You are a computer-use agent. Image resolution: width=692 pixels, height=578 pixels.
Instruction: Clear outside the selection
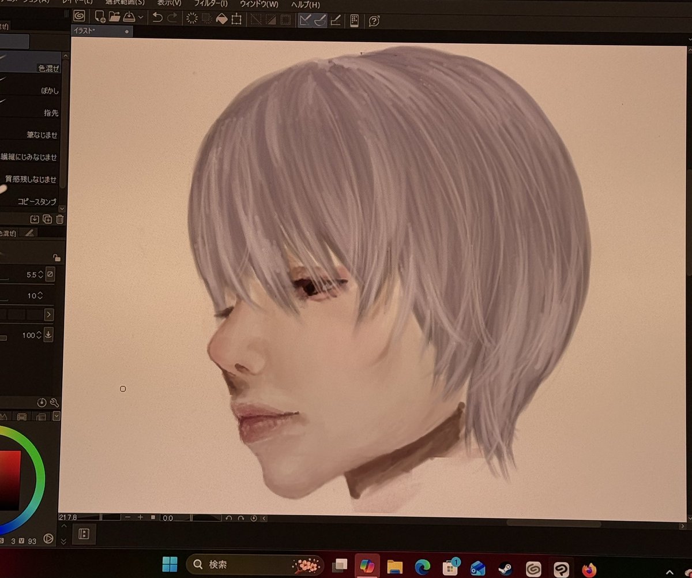coord(206,19)
